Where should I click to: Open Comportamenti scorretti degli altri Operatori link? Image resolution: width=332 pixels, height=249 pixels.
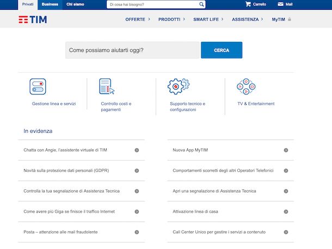click(x=223, y=170)
